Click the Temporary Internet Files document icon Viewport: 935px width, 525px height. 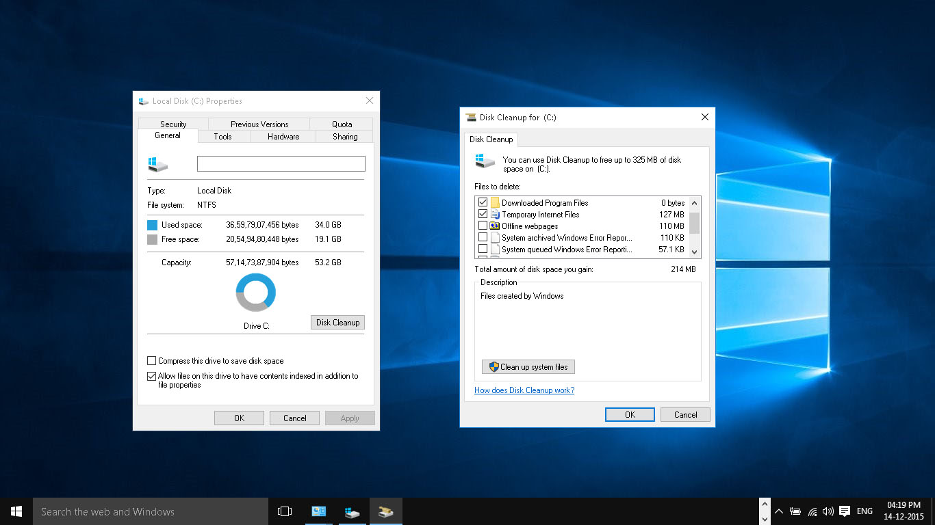pos(495,215)
